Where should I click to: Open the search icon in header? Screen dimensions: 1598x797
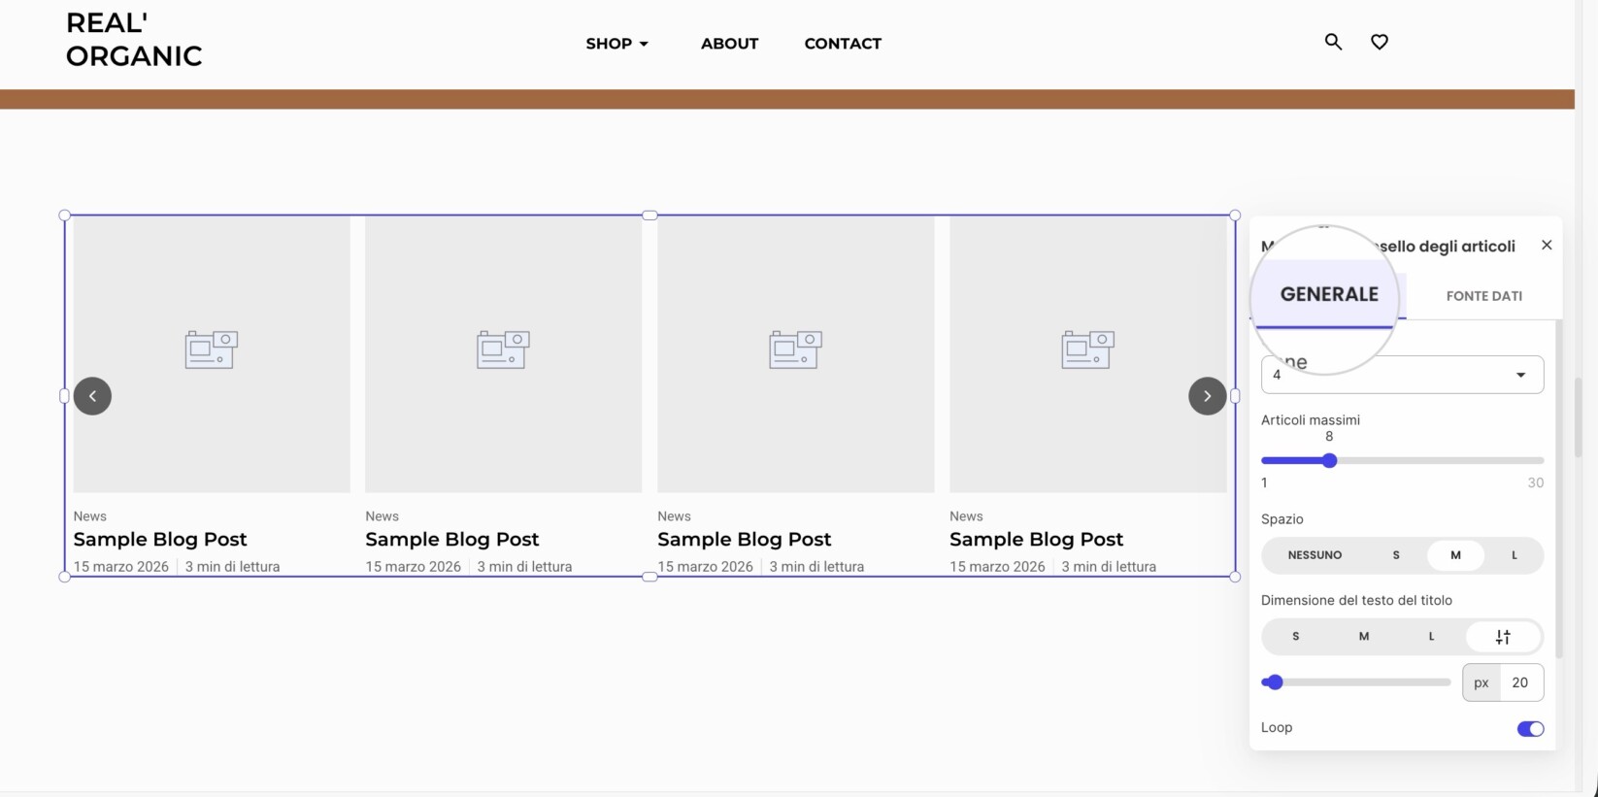pos(1333,42)
